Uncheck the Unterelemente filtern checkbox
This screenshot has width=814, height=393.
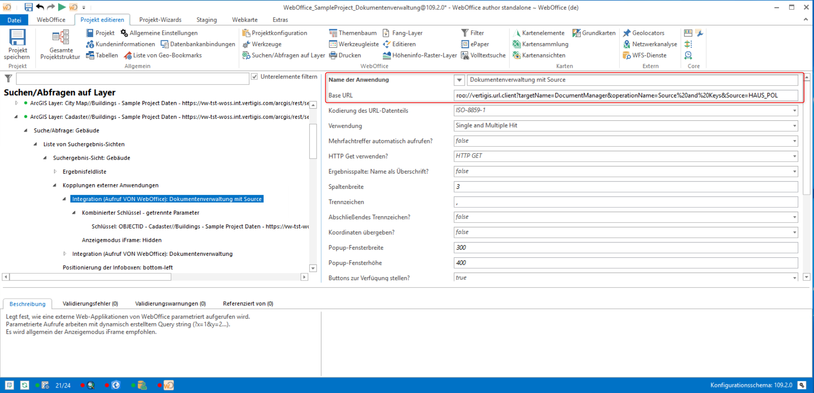(254, 76)
